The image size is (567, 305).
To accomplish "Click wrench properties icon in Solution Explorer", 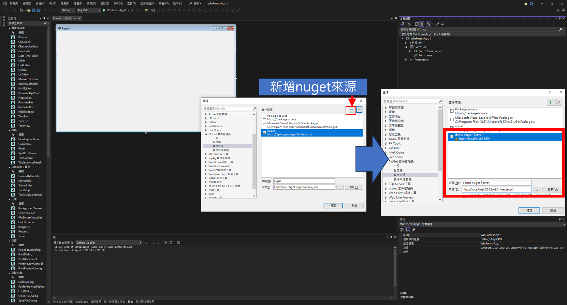I will click(438, 24).
